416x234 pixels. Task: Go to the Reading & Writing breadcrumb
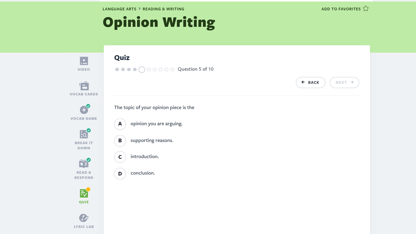click(163, 9)
